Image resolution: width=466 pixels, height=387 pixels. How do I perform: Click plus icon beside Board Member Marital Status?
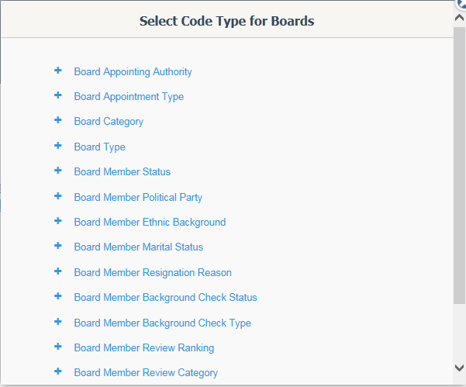click(58, 246)
